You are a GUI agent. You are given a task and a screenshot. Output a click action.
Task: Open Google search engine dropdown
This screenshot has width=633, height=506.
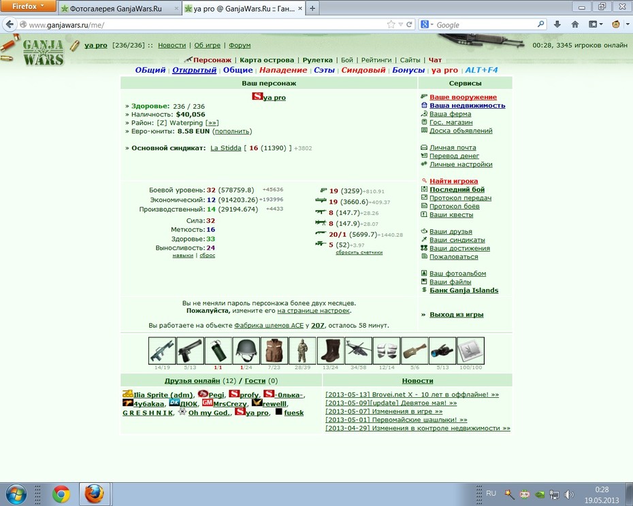click(x=427, y=24)
